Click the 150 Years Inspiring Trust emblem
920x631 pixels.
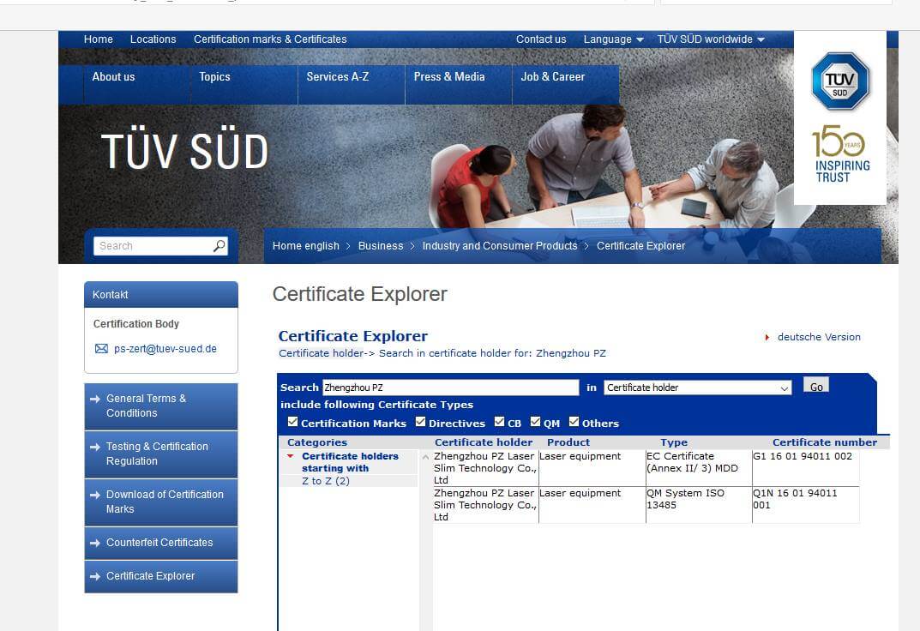tap(840, 153)
